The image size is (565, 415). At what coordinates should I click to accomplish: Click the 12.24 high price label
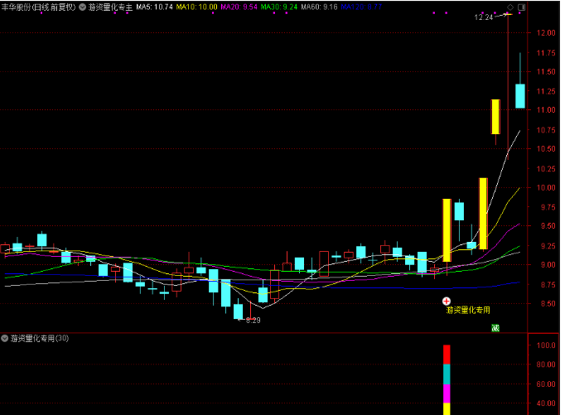(x=483, y=17)
